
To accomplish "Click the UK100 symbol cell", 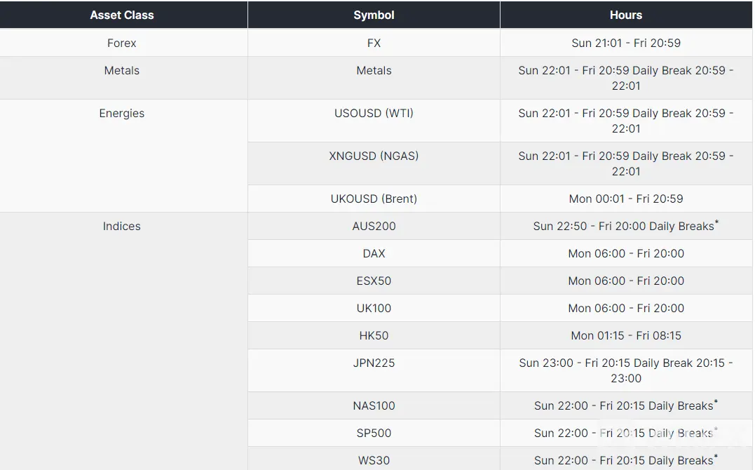I will [x=374, y=309].
